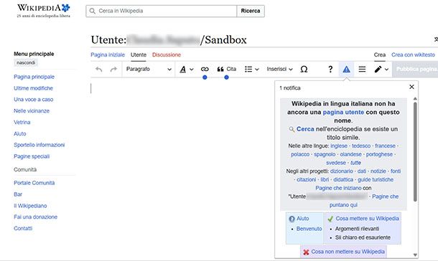Open Portale Comunità link

coord(34,183)
